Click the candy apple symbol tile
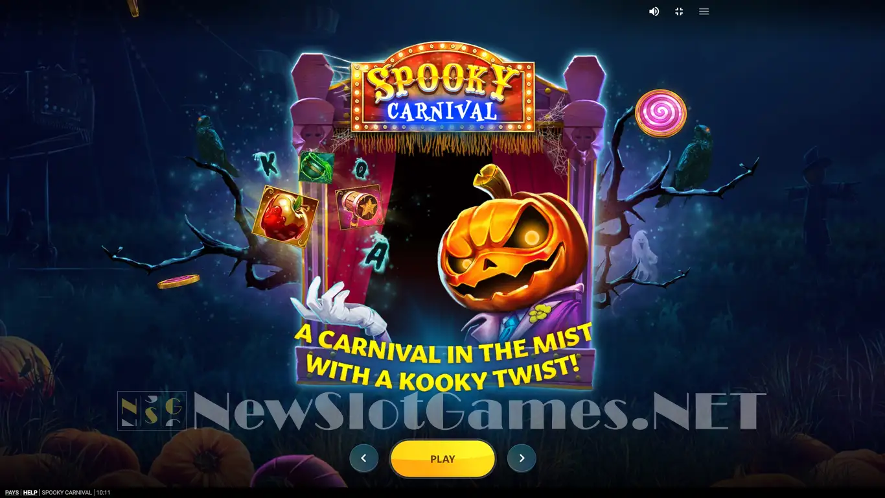The height and width of the screenshot is (498, 885). (285, 217)
